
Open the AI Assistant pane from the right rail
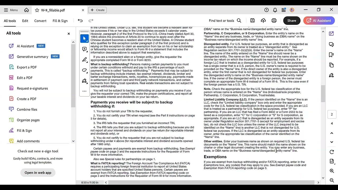[331, 34]
